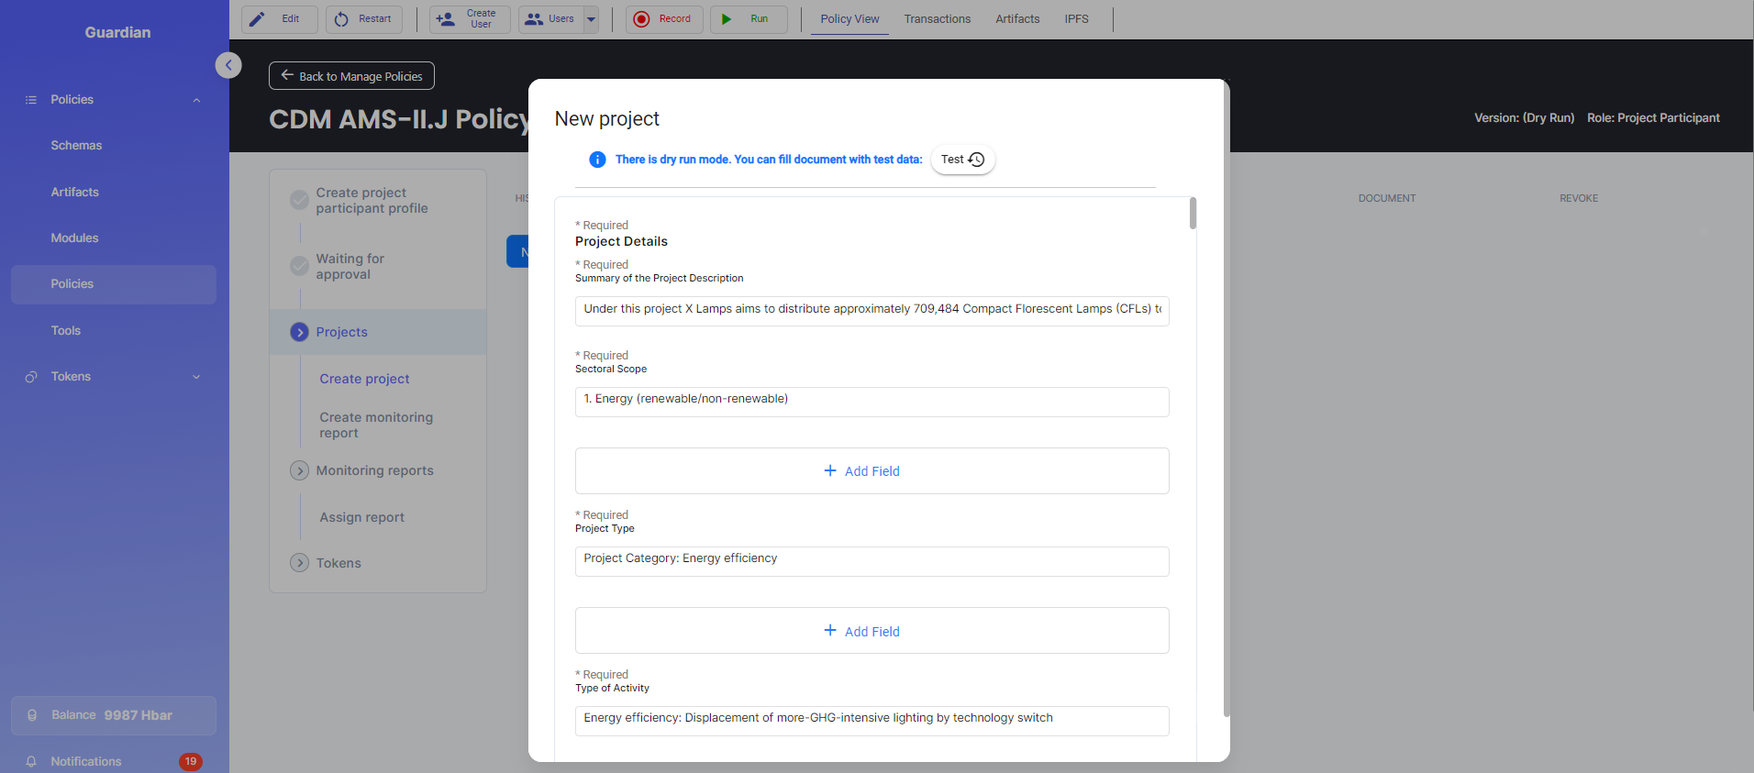Open the Users dropdown arrow
This screenshot has height=773, width=1754.
pos(592,19)
